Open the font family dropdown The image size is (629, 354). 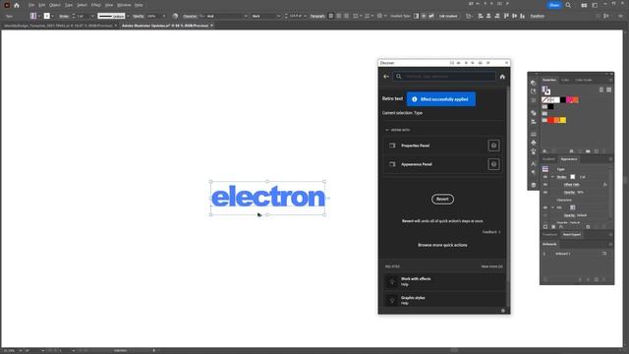click(x=246, y=16)
